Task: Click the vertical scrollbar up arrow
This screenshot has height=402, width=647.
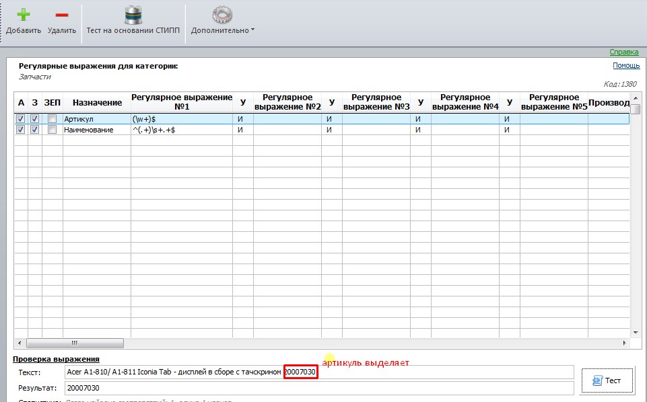Action: coord(636,98)
